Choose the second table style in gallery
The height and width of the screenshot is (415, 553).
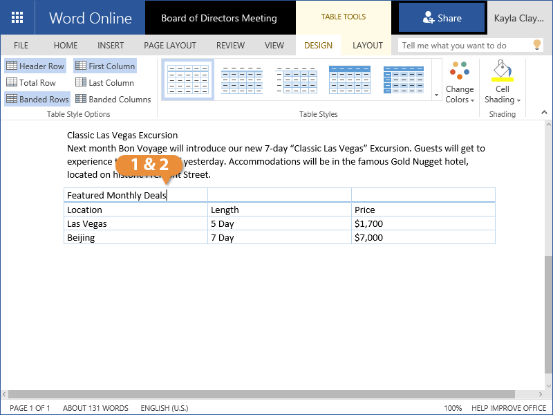click(242, 80)
